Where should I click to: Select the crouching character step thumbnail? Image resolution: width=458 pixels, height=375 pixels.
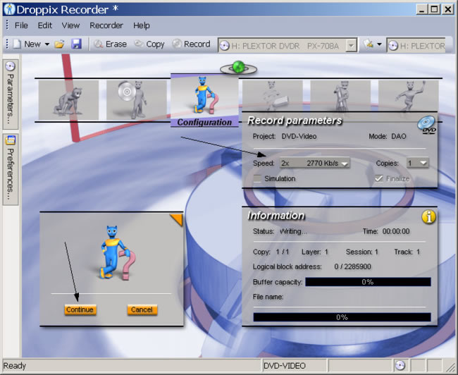point(68,100)
